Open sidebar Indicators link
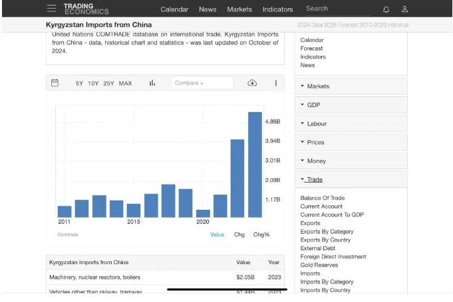Viewport: 453px width, 302px height. coord(313,57)
